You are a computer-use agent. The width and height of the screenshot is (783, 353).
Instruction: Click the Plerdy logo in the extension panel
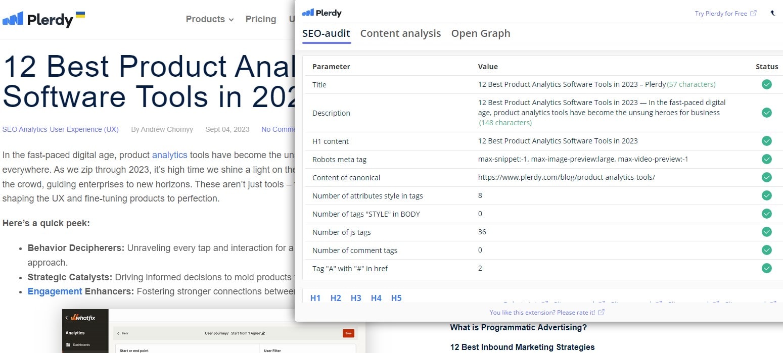click(x=322, y=13)
